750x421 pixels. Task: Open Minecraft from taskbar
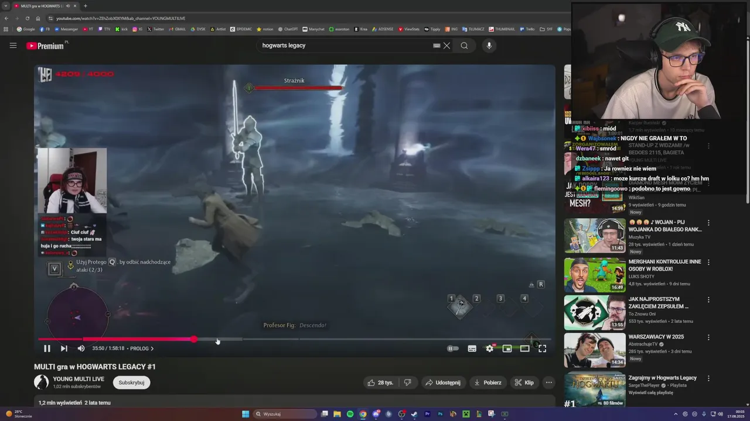[x=466, y=414]
